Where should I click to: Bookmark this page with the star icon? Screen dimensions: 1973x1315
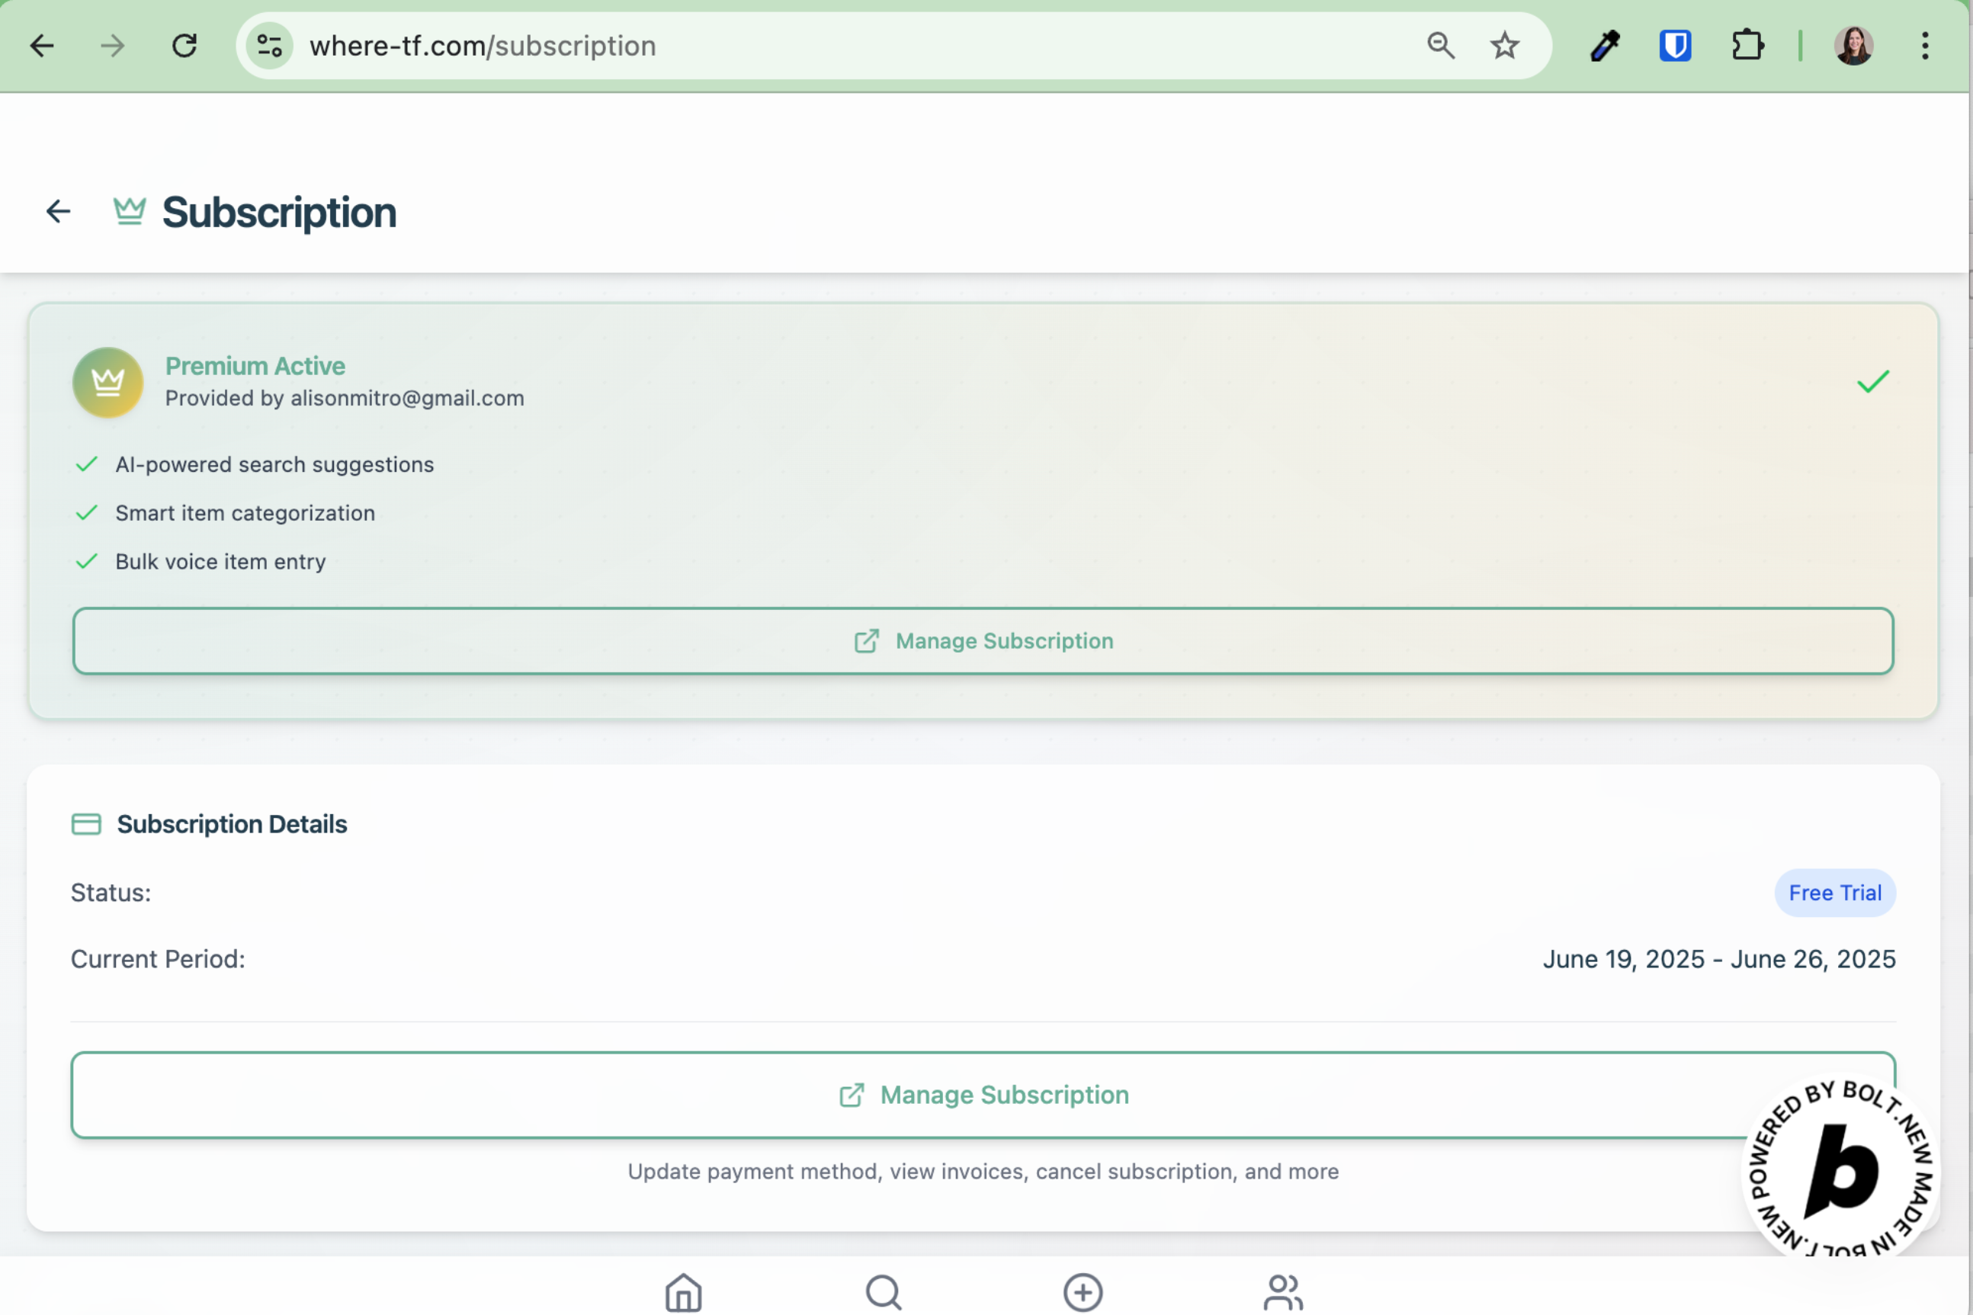(x=1504, y=45)
